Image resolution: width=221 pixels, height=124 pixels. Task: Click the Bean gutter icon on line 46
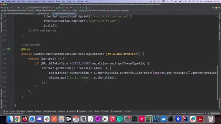pyautogui.click(x=9, y=49)
